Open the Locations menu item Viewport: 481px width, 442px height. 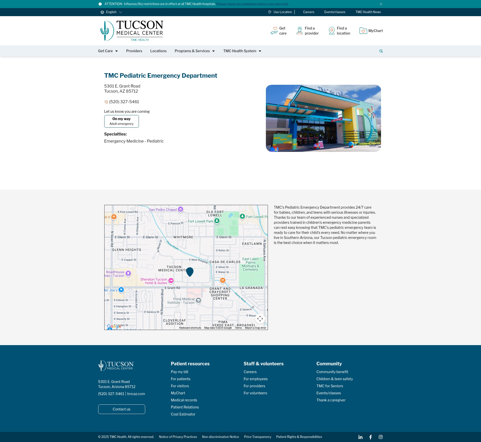158,51
